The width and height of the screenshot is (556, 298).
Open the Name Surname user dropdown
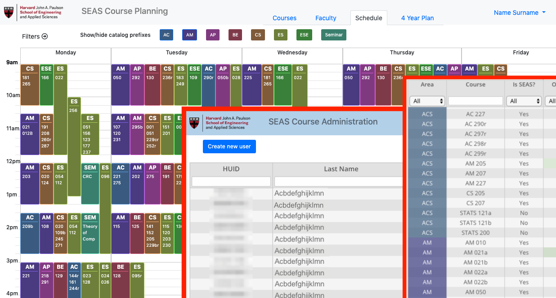520,13
